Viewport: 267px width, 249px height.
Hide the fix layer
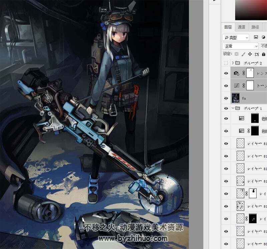click(x=226, y=98)
